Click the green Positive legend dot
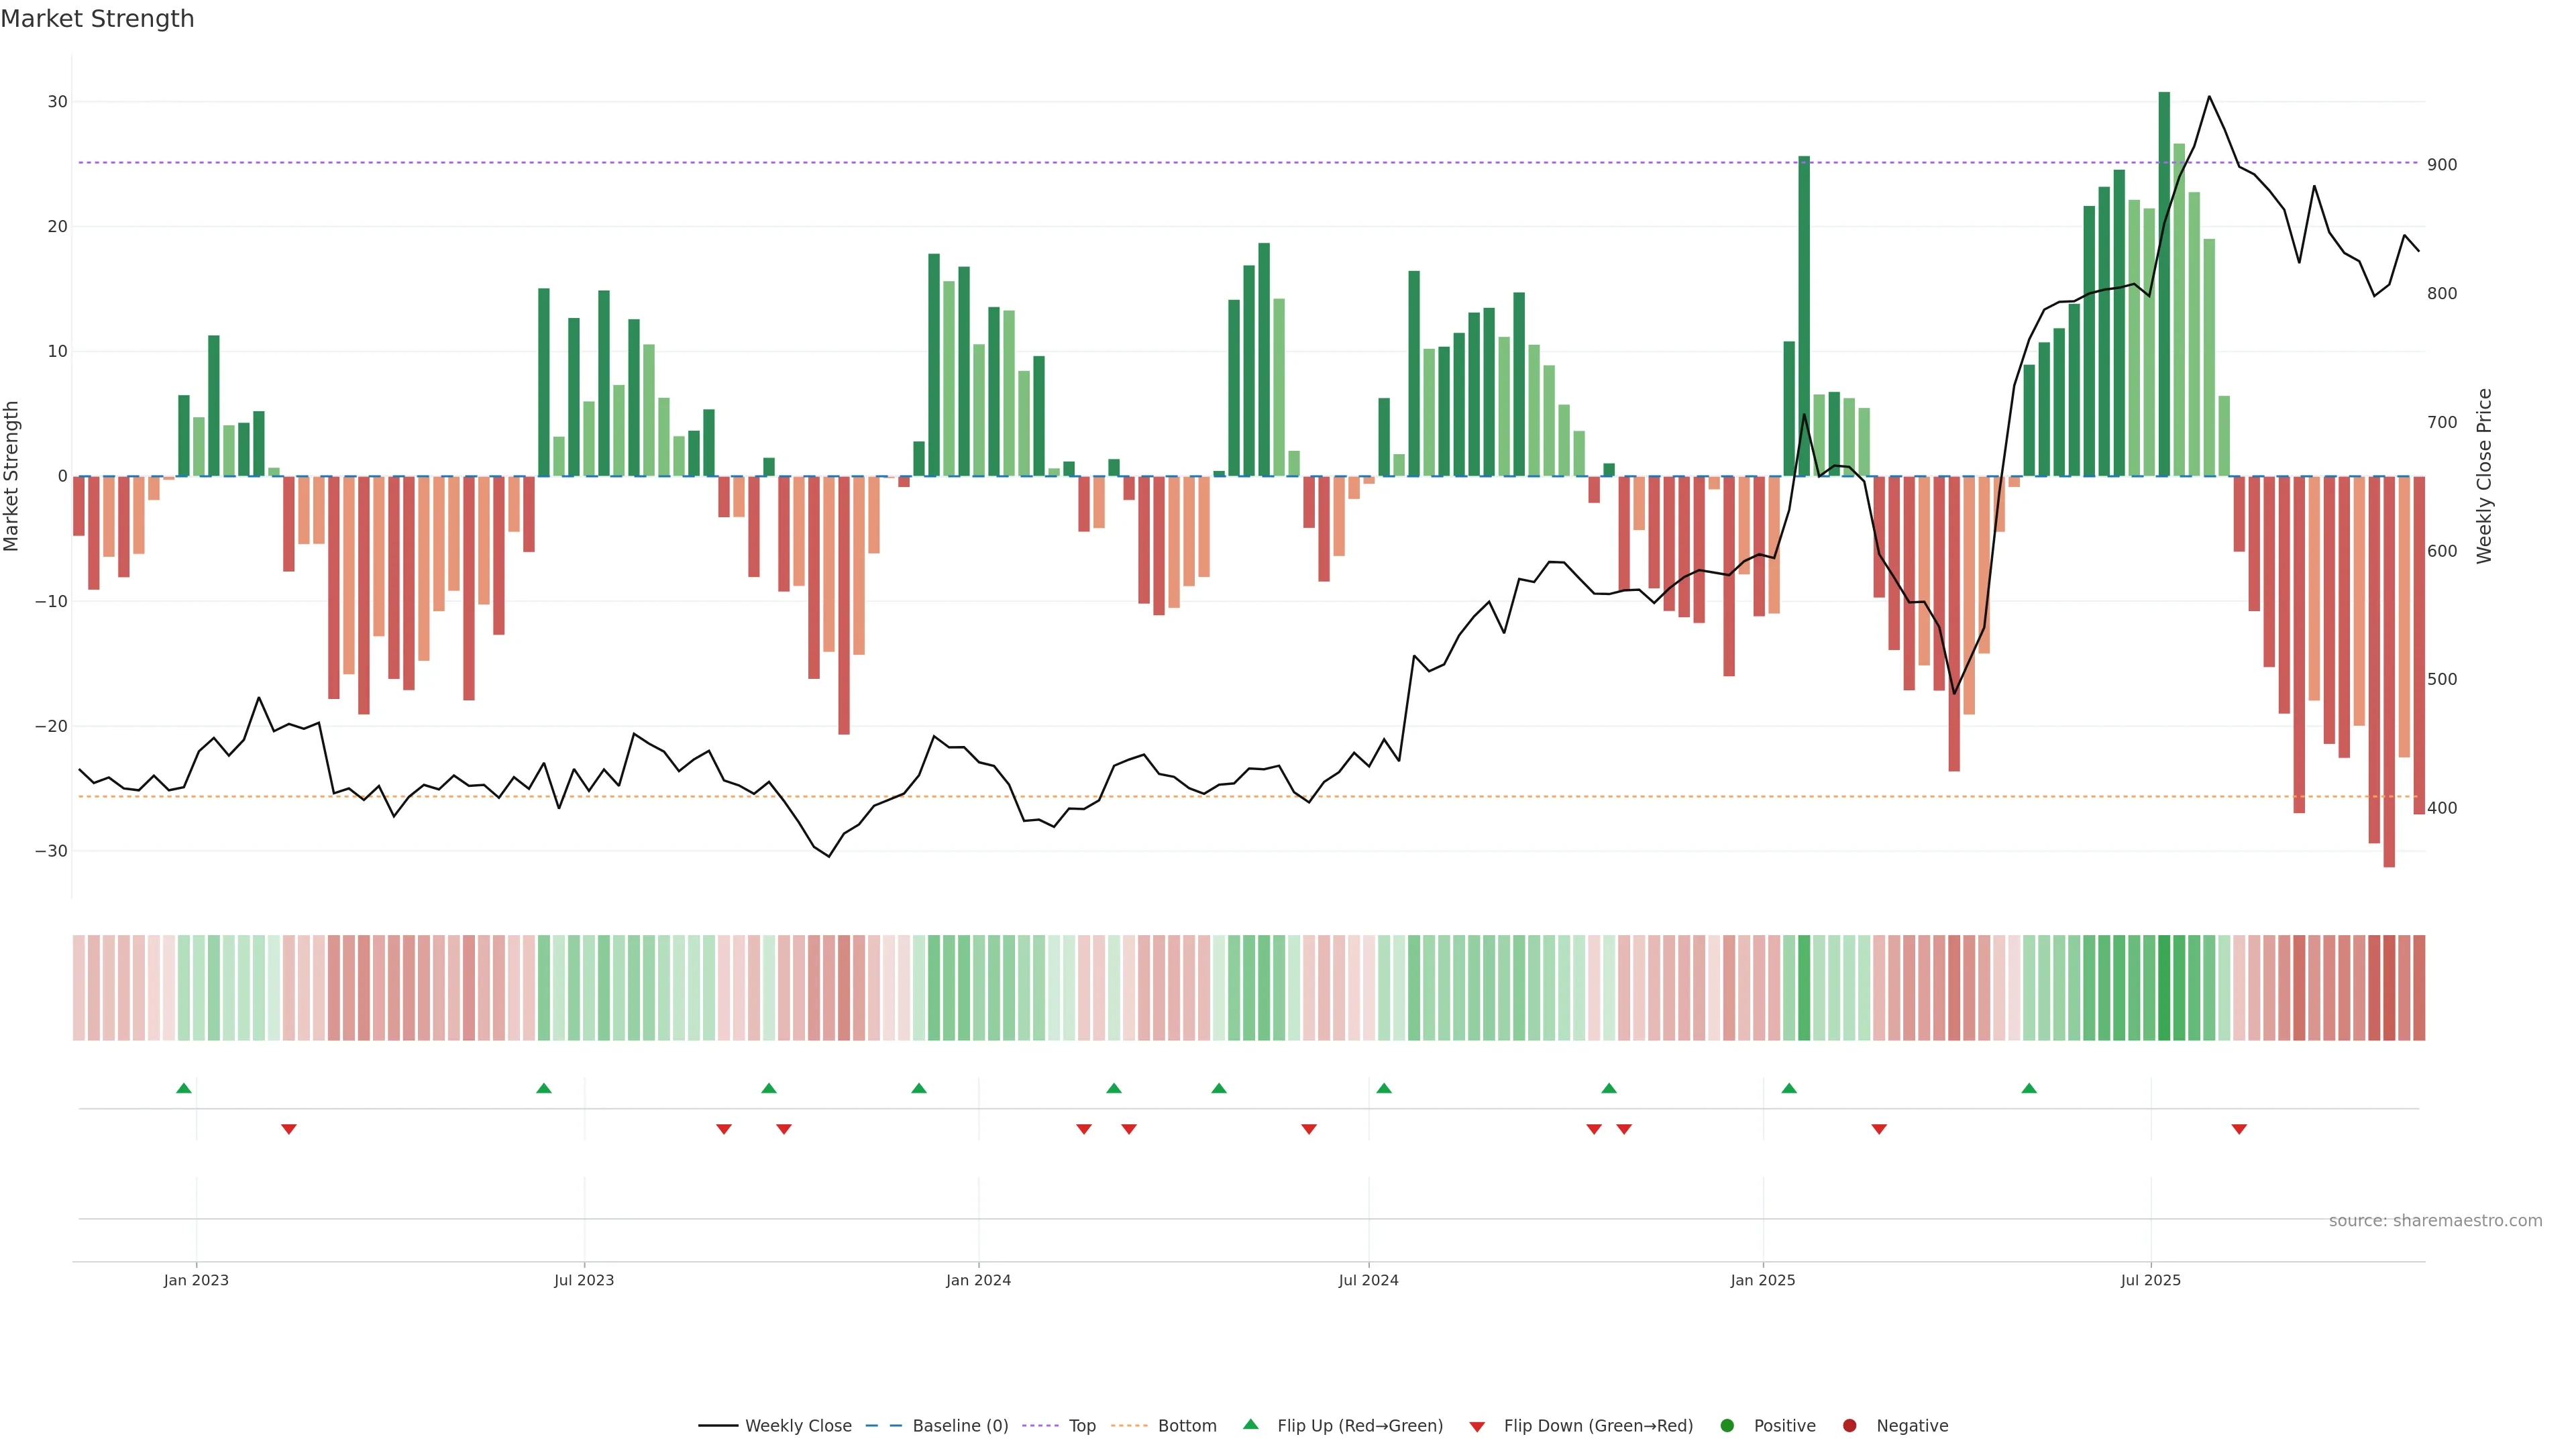The image size is (2576, 1449). coord(1727,1425)
